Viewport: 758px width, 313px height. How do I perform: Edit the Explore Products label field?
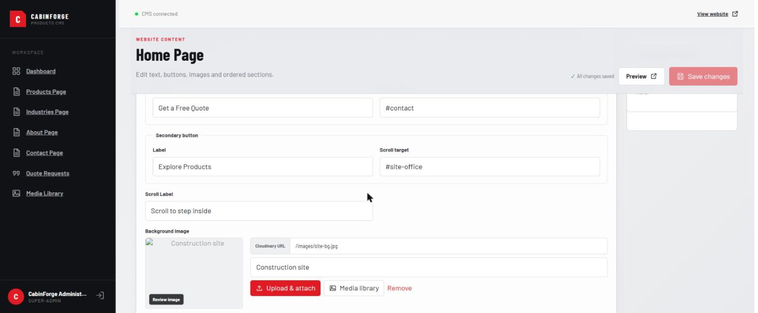(263, 167)
